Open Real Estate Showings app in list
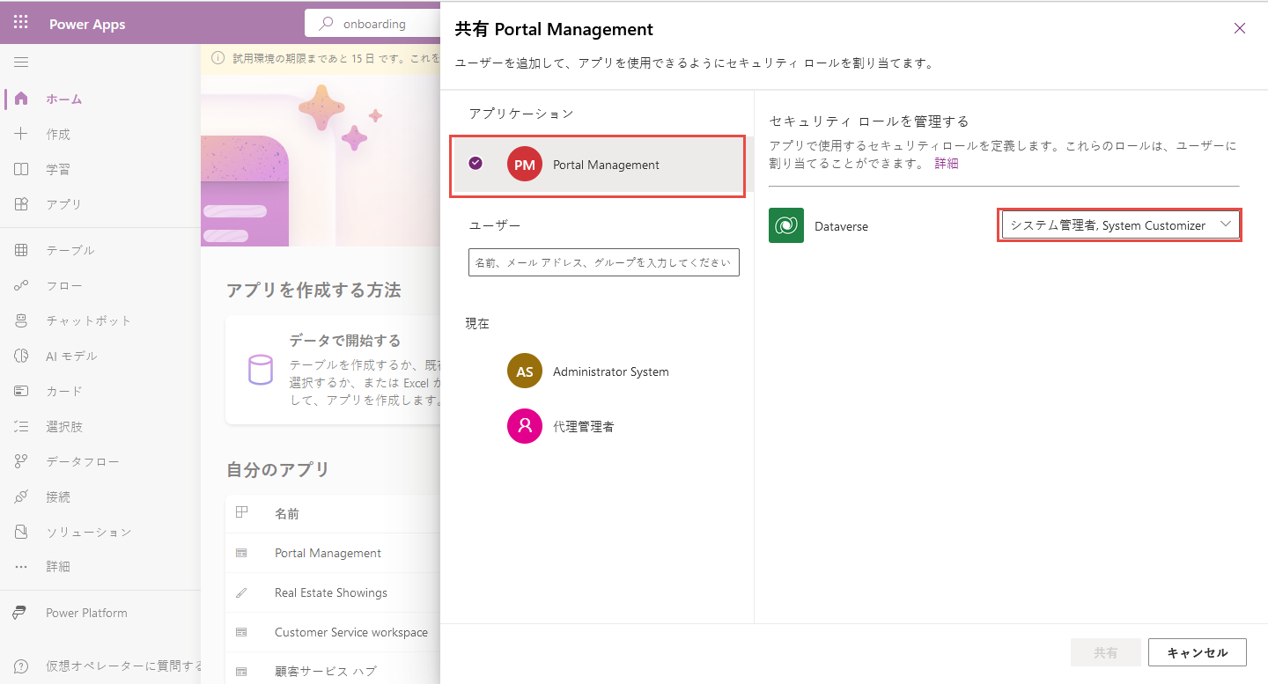 tap(331, 592)
